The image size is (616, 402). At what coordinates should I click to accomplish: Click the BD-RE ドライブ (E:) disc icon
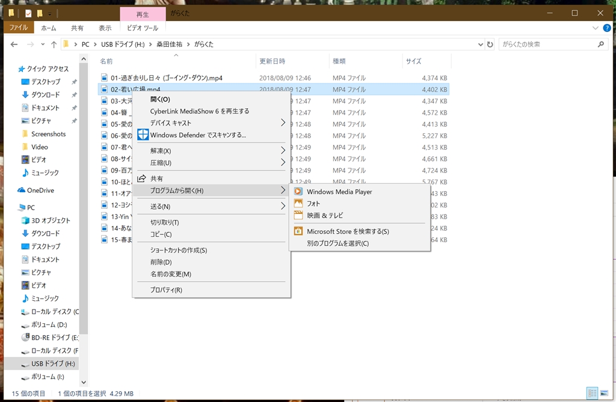pyautogui.click(x=25, y=337)
